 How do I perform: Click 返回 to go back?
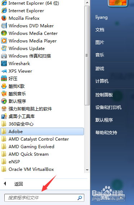19,184
